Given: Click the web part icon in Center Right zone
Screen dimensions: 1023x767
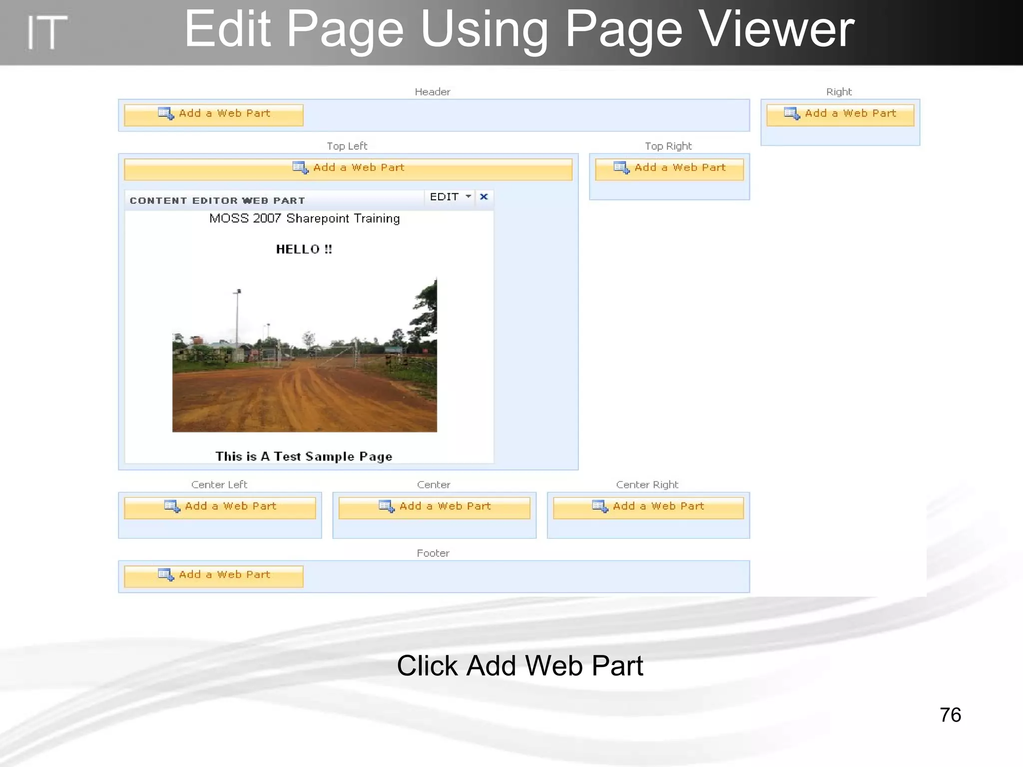Looking at the screenshot, I should coord(600,506).
